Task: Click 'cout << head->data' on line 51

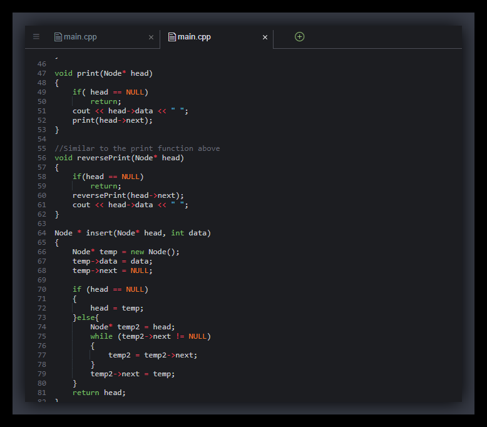Action: coord(113,111)
